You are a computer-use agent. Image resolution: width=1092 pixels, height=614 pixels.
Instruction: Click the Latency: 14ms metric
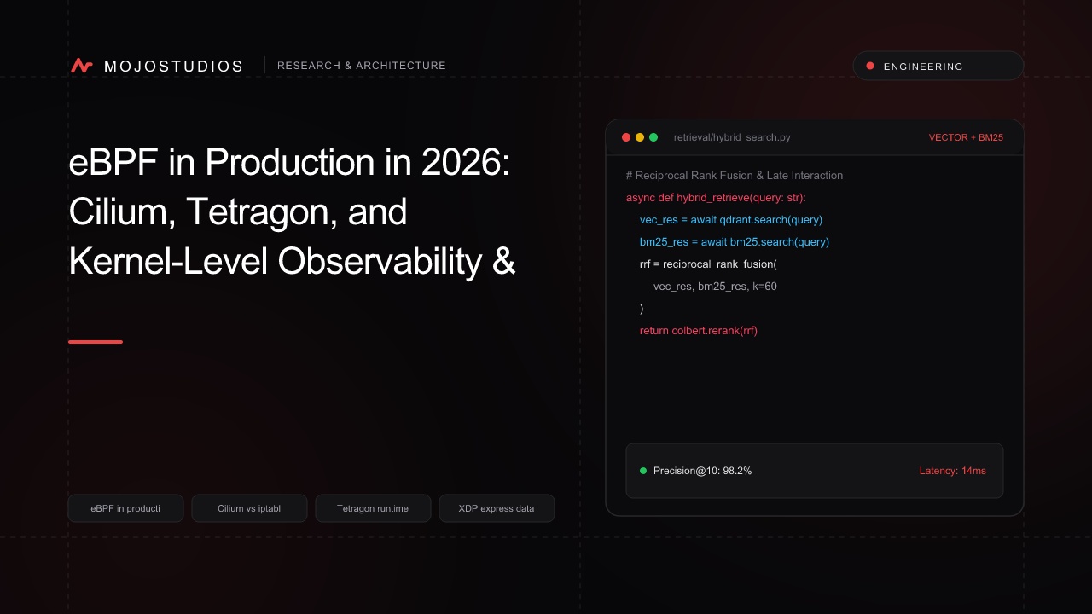click(952, 471)
